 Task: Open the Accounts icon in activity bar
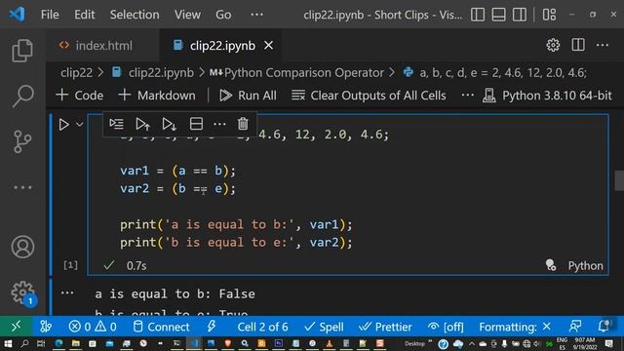(x=22, y=247)
